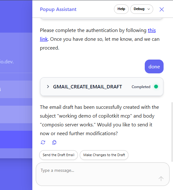
Task: Click the word "link" before "Once you have done"
Action: tap(44, 39)
